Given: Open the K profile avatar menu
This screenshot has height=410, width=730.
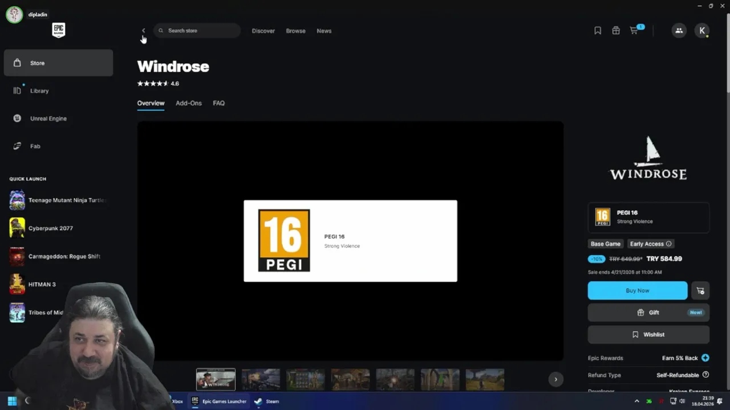Looking at the screenshot, I should coord(702,31).
